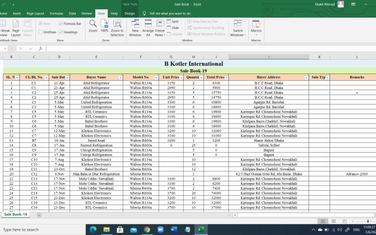Open the Macros menu
Screen dimensions: 376x235
click(x=256, y=28)
